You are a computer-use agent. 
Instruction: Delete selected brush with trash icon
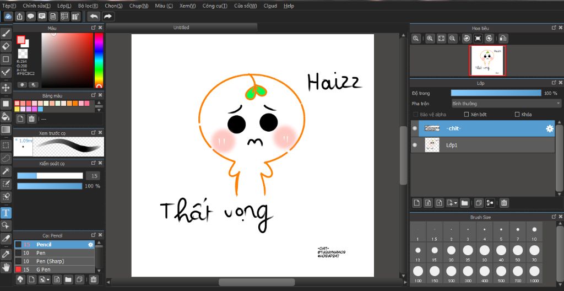tap(93, 279)
